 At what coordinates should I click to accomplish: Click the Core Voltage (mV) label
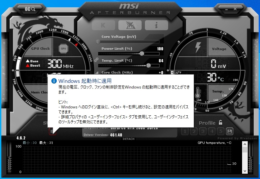(x=119, y=36)
